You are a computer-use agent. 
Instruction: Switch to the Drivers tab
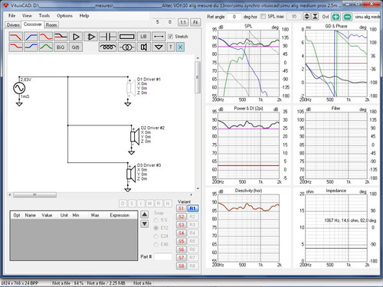13,25
